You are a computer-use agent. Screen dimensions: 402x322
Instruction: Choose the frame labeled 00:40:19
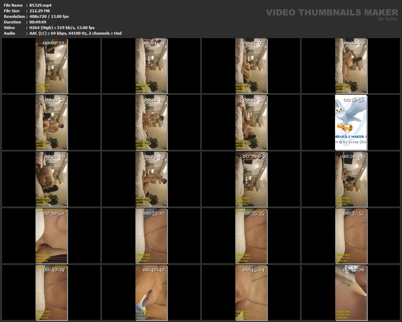pos(52,293)
